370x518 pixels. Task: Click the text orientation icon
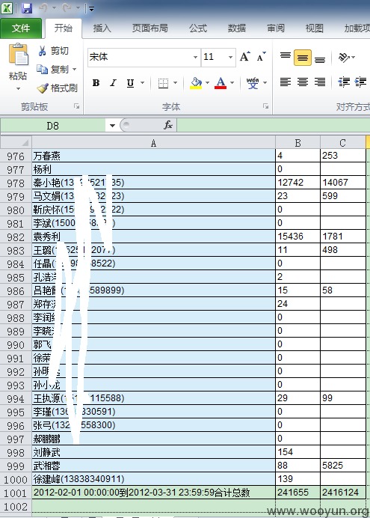pyautogui.click(x=345, y=57)
